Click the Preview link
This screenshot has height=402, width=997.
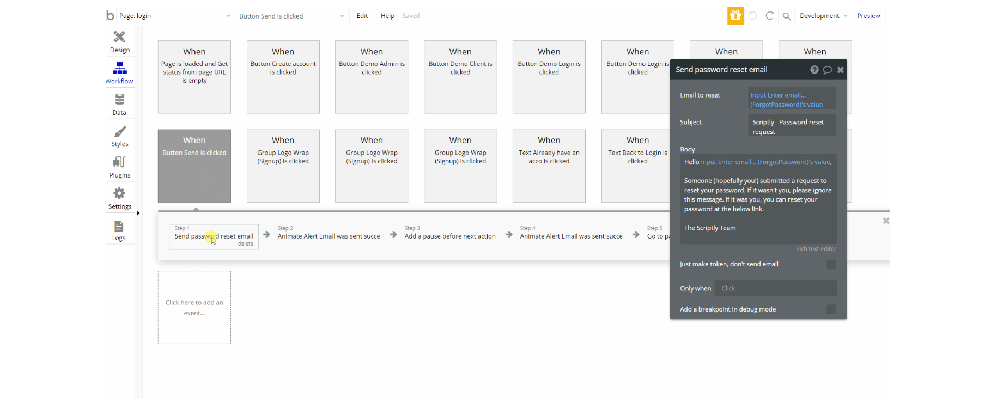point(868,16)
